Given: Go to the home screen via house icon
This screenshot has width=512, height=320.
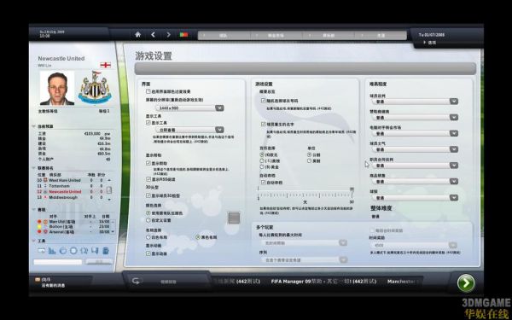Looking at the screenshot, I should pos(137,35).
